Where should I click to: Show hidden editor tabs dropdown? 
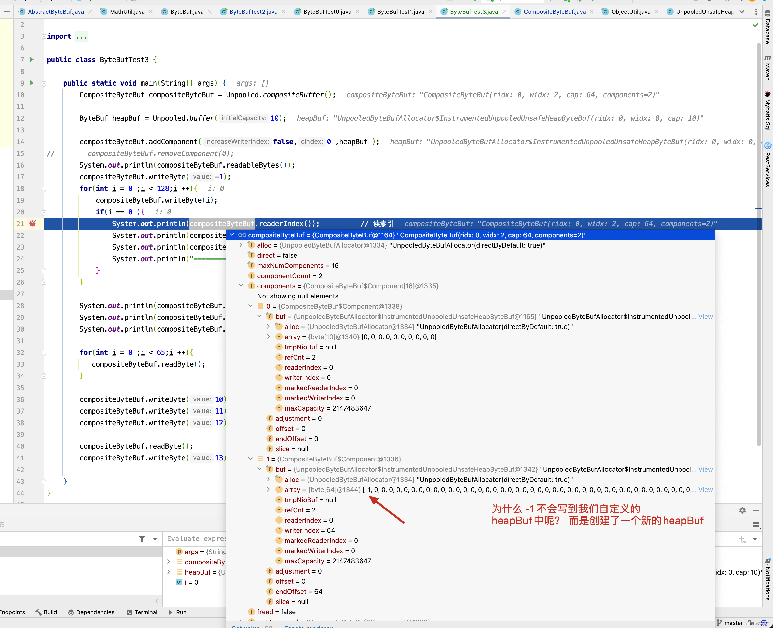742,11
